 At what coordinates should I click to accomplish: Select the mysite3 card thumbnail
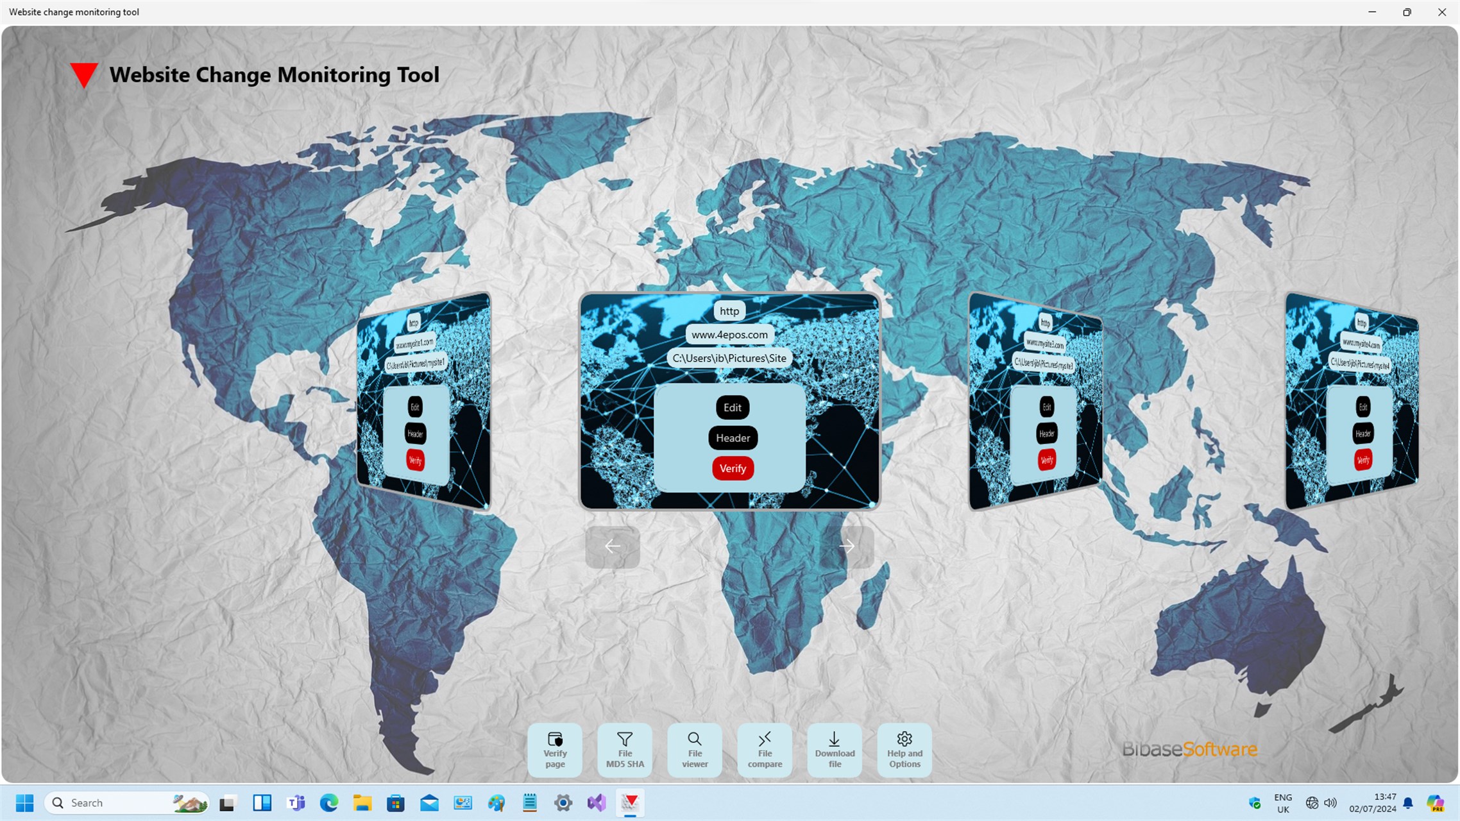click(x=1035, y=401)
